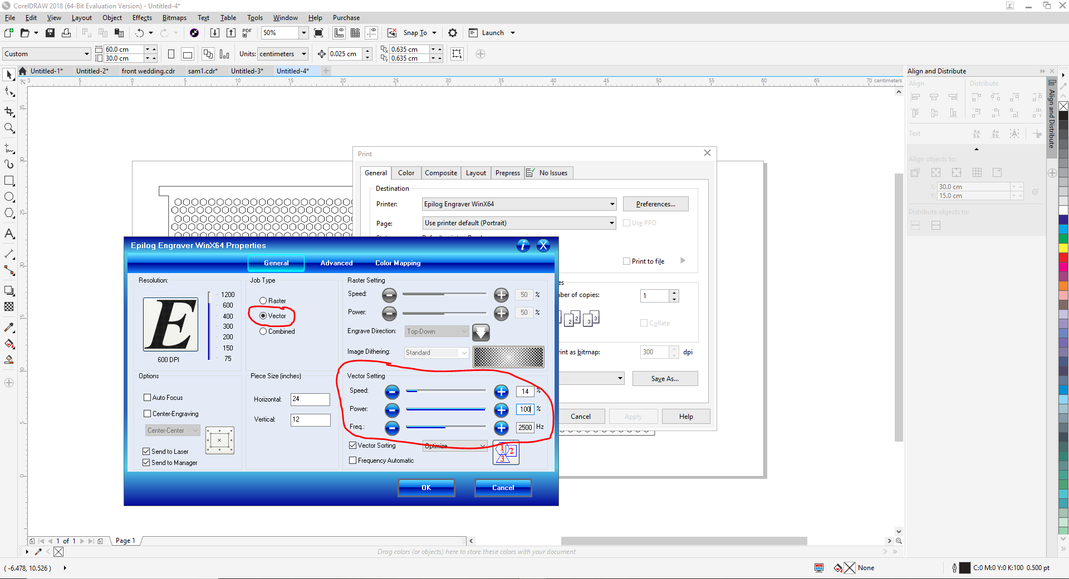The width and height of the screenshot is (1069, 579).
Task: Click the Publish to PDF icon
Action: [247, 33]
